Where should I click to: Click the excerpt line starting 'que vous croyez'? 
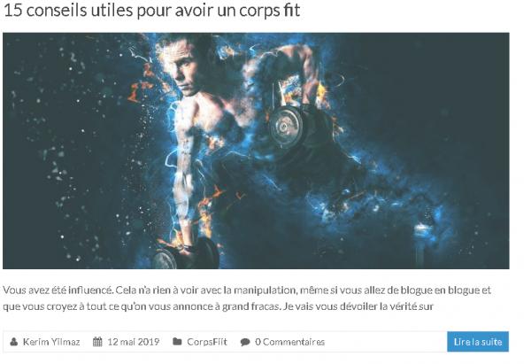point(218,306)
